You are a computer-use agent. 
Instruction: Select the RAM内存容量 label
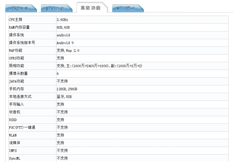(x=19, y=27)
